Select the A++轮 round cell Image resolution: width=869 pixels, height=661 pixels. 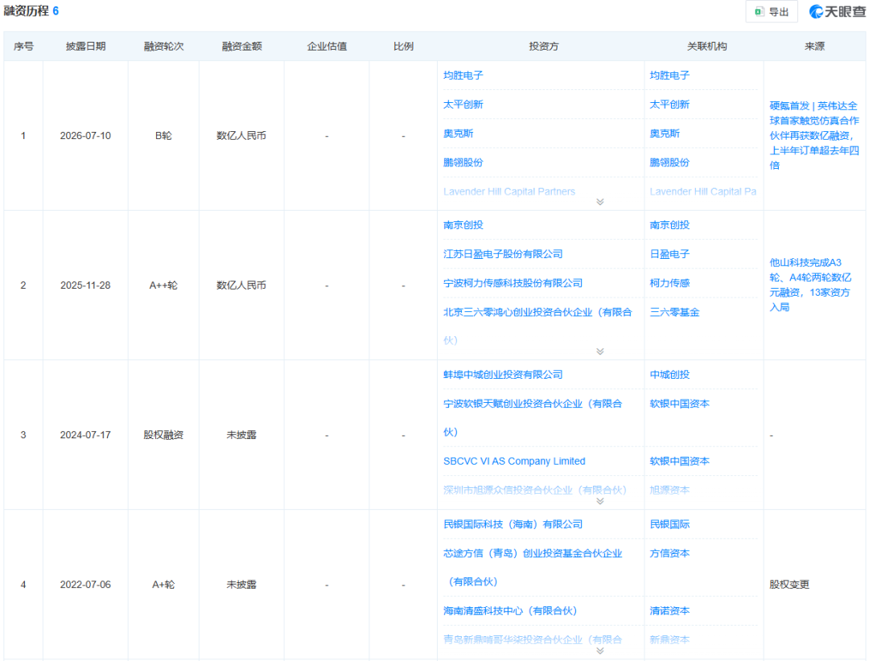[x=163, y=285]
